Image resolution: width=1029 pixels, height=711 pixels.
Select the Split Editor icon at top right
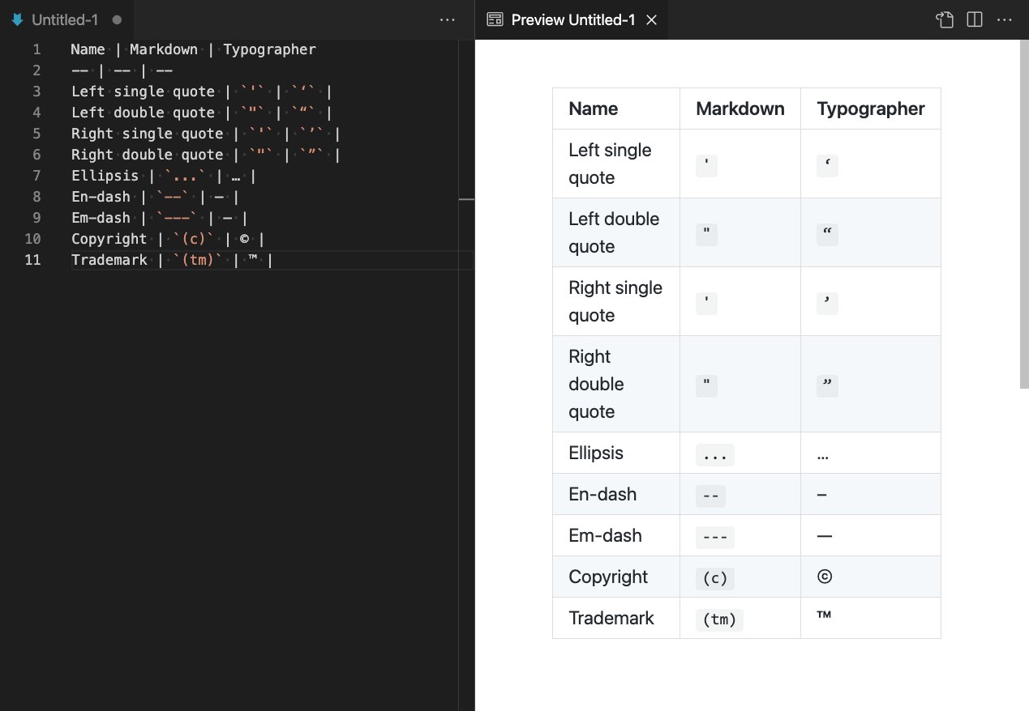[974, 19]
